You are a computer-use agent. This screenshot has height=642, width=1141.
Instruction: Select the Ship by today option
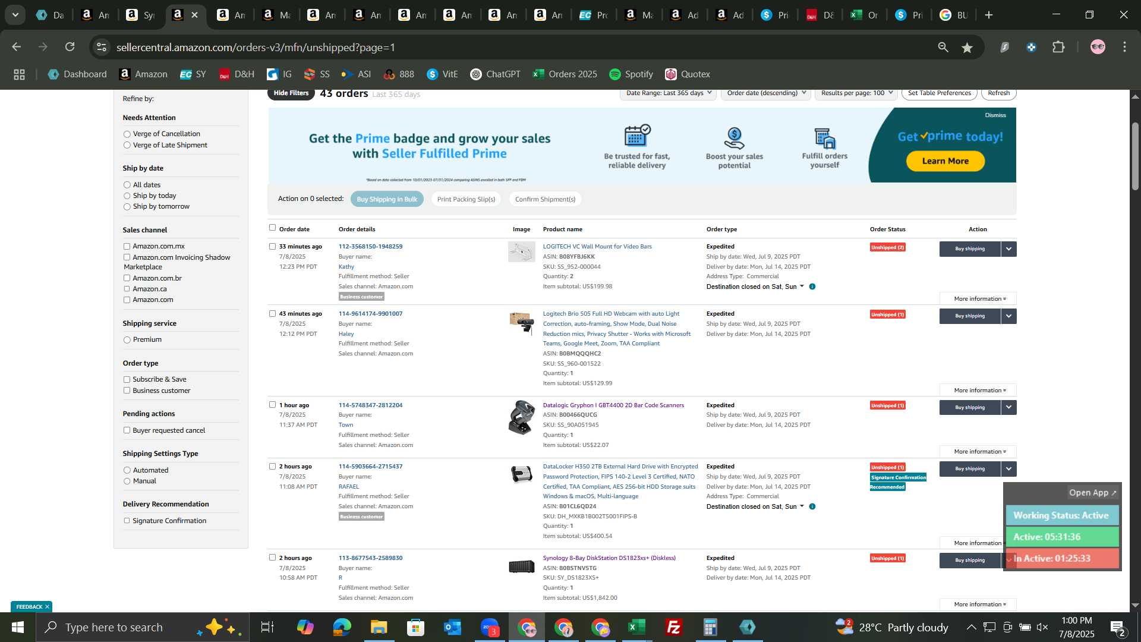point(127,196)
